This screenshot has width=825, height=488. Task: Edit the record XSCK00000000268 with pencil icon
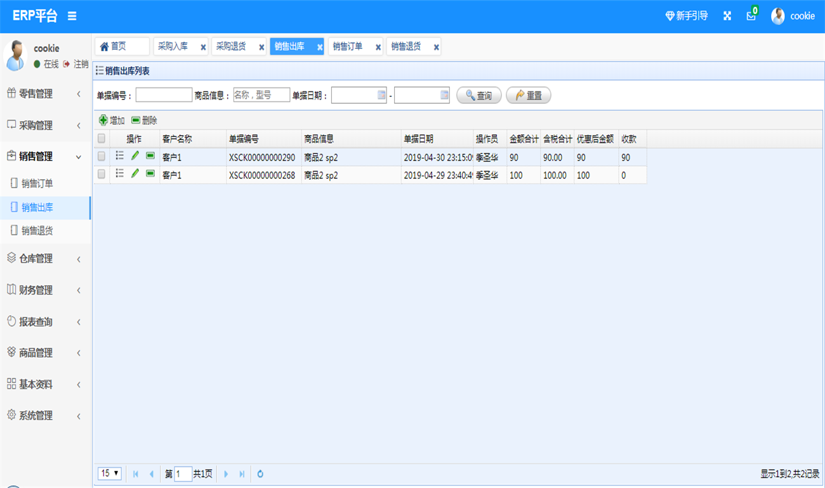[135, 174]
